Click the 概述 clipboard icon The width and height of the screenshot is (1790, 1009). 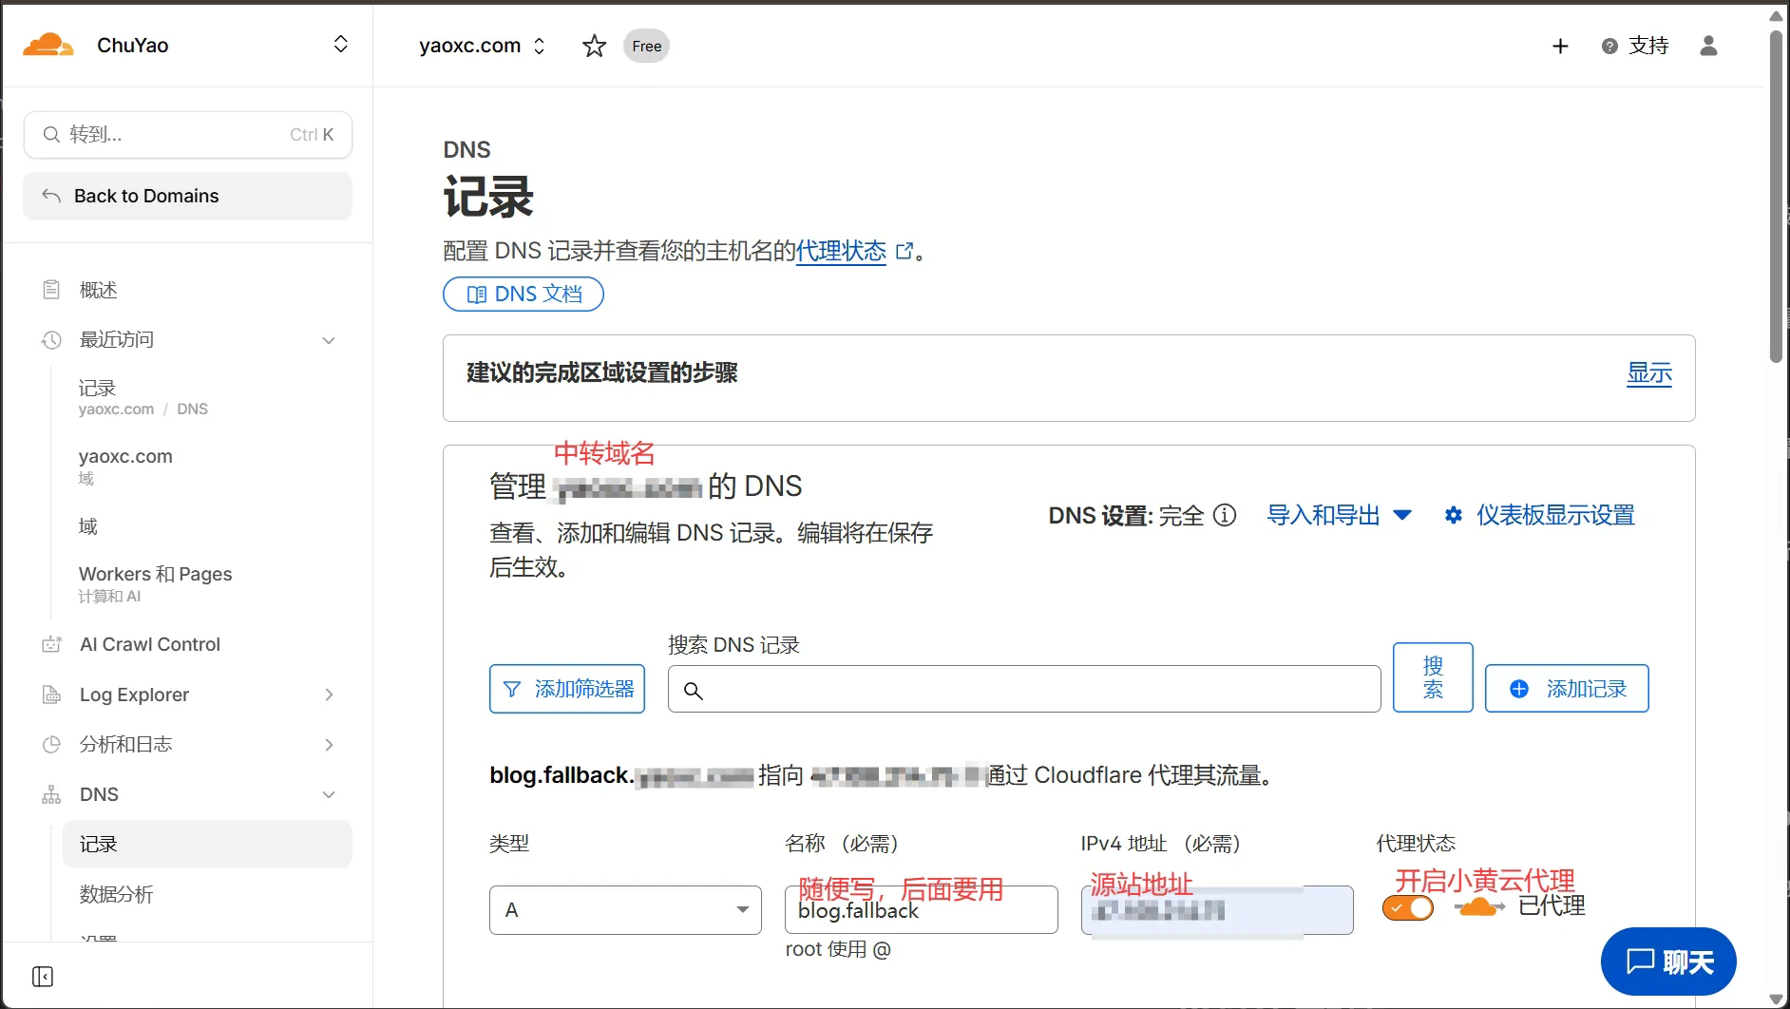click(x=51, y=290)
